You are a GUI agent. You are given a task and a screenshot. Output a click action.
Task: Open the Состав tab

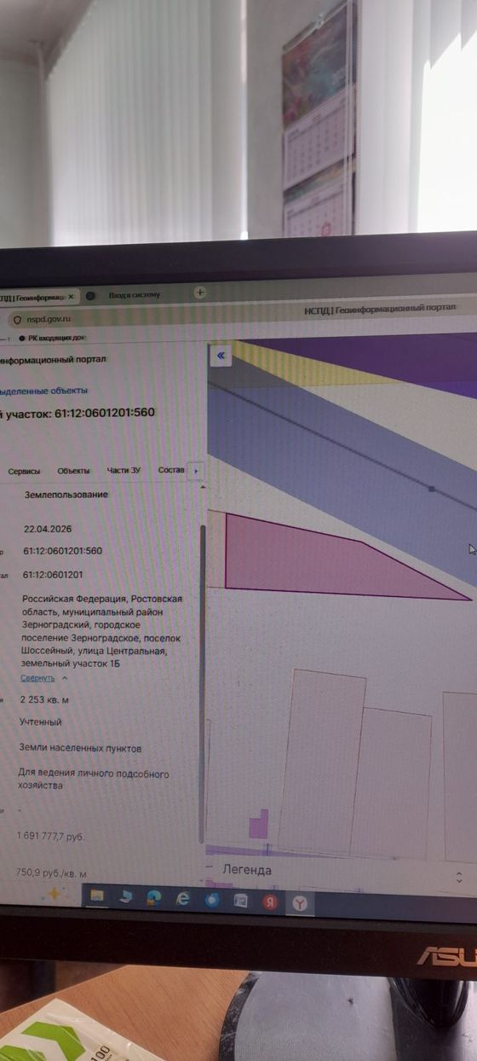[170, 470]
